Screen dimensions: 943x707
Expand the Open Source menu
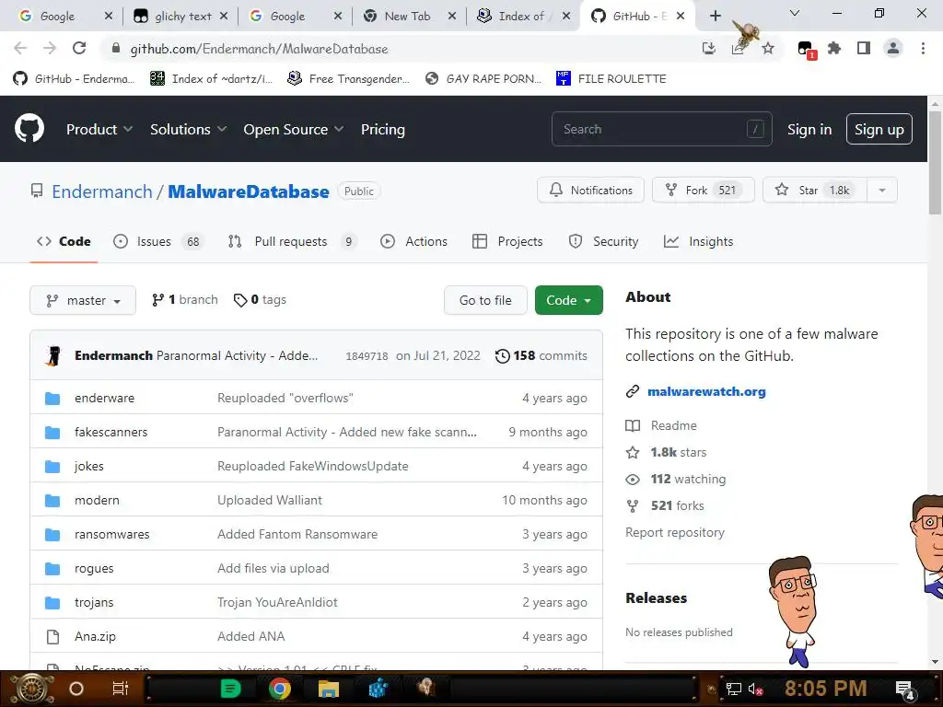(x=294, y=129)
